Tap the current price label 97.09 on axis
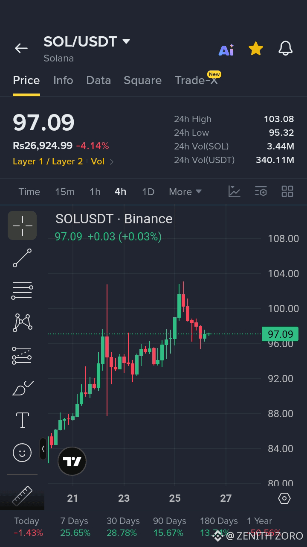307x547 pixels. click(280, 334)
